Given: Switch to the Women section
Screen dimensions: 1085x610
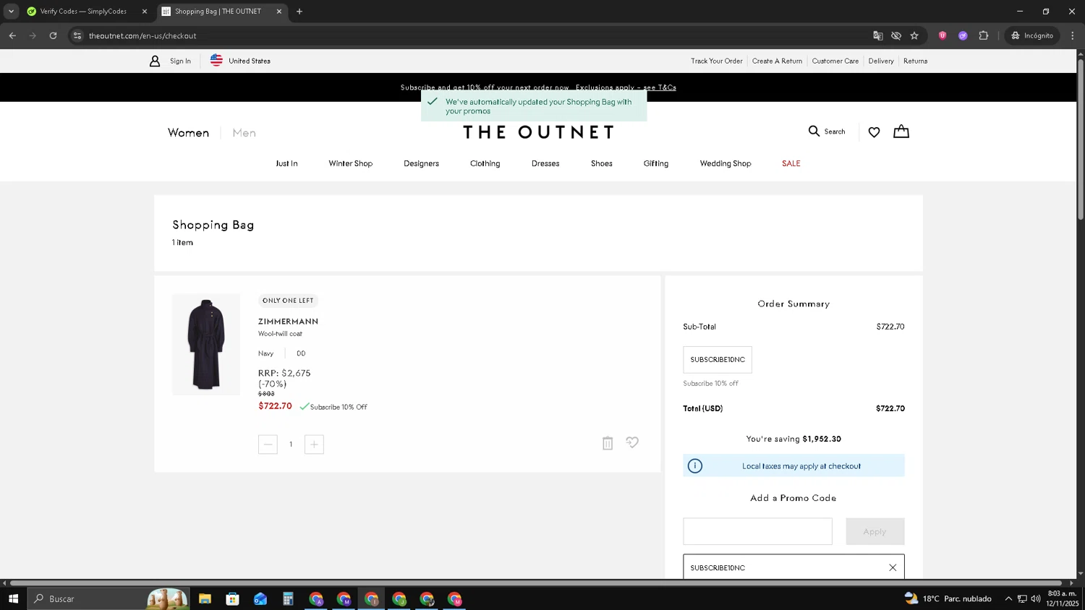Looking at the screenshot, I should point(188,133).
